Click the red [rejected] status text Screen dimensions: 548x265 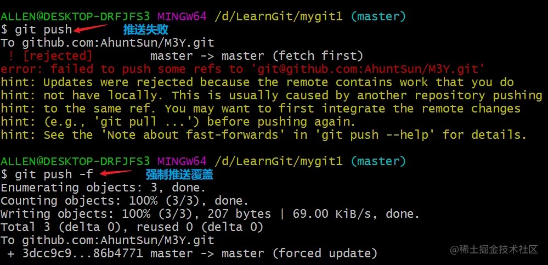click(58, 56)
